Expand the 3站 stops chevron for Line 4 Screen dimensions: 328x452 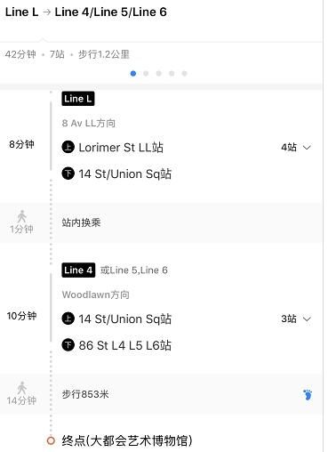(307, 319)
